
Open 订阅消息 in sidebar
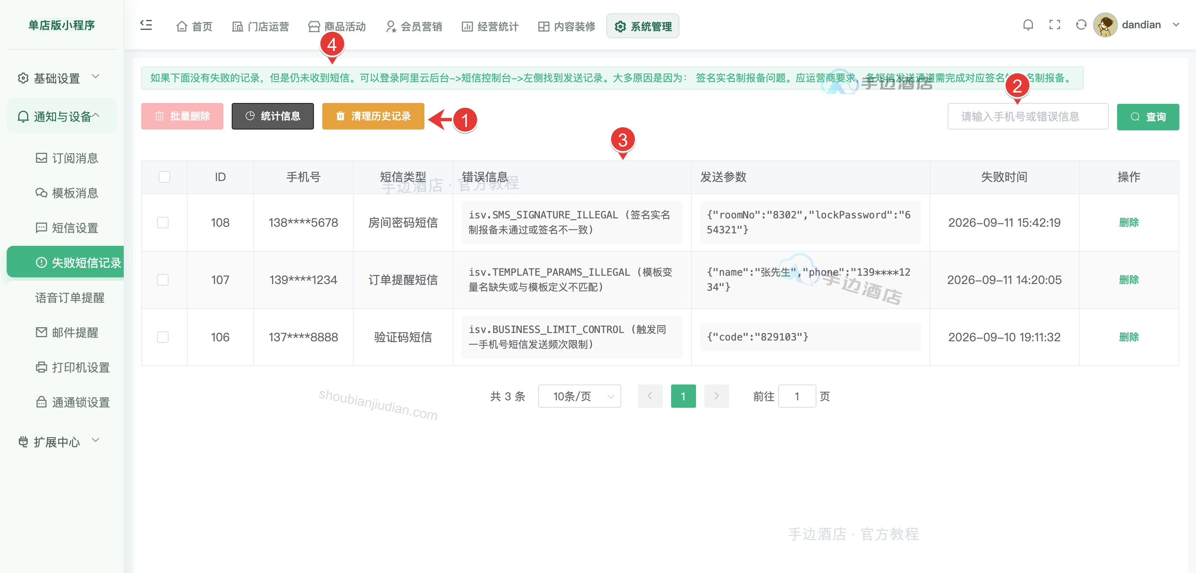(x=66, y=158)
